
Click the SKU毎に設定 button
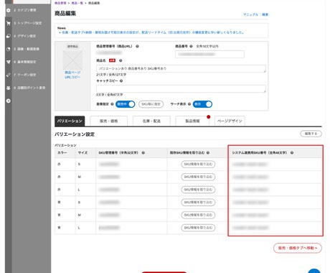pos(151,104)
